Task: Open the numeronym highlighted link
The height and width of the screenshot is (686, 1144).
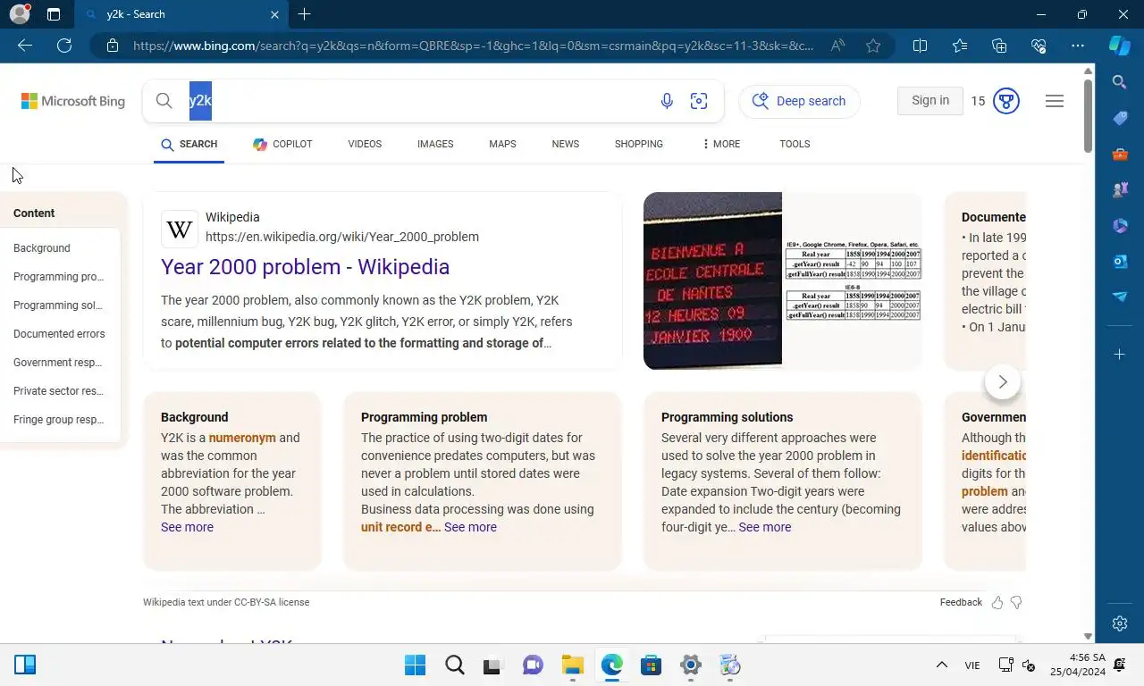Action: [x=242, y=438]
